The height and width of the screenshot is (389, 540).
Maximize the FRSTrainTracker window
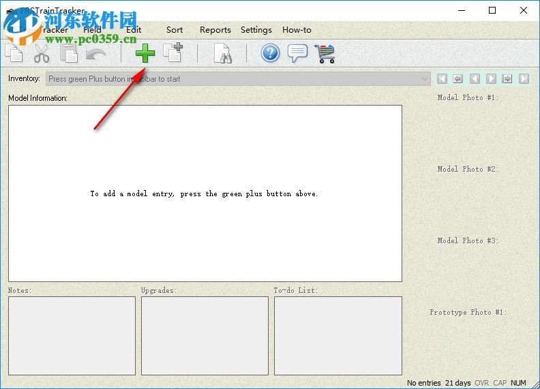point(492,10)
